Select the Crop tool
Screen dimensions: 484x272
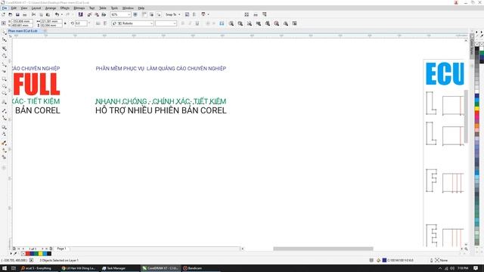tap(4, 48)
